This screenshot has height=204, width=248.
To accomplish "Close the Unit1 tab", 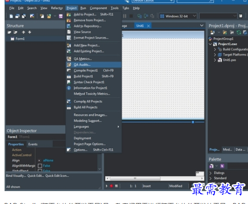I will tap(148, 26).
